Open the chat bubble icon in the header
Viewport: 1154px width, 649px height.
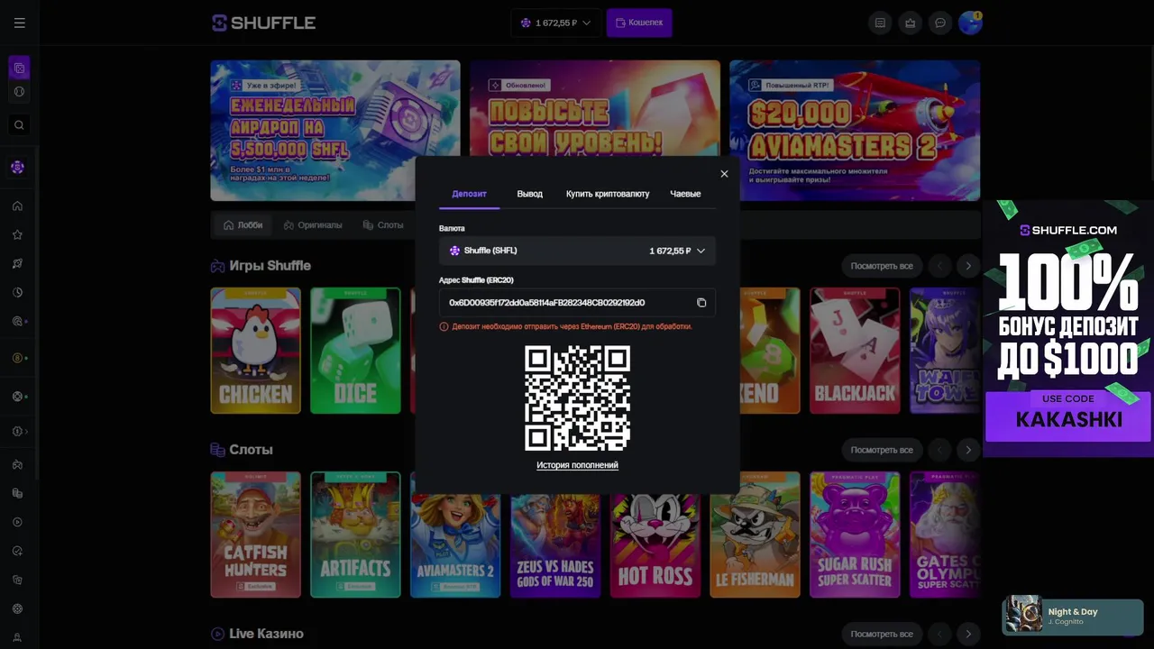940,23
